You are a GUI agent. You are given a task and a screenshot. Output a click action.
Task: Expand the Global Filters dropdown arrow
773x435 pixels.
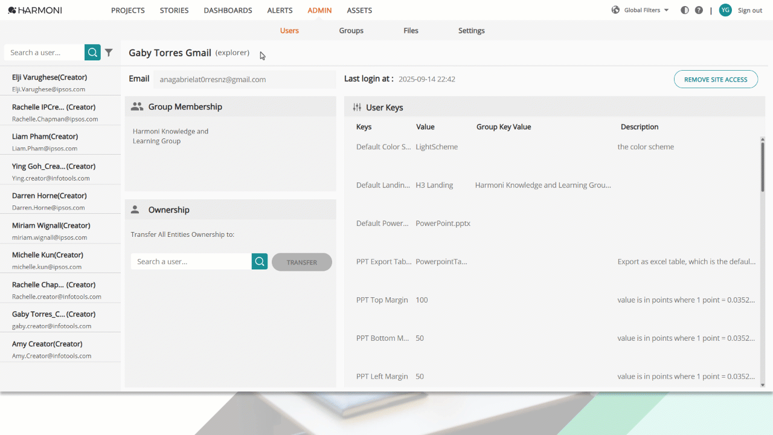pyautogui.click(x=666, y=10)
